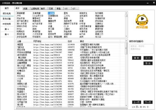Pick the 三国杀 category
Image resolution: width=156 pixels, height=110 pixels.
click(x=67, y=29)
